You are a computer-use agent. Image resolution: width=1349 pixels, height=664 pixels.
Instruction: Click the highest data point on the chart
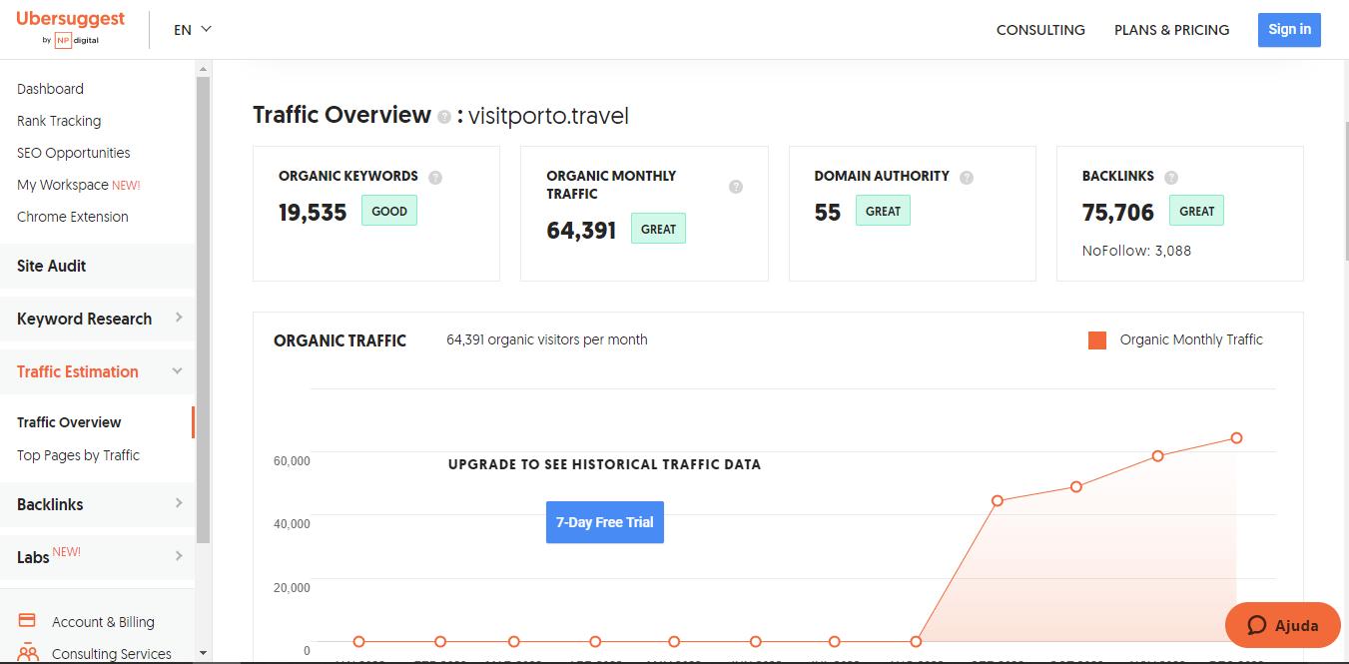click(1236, 438)
